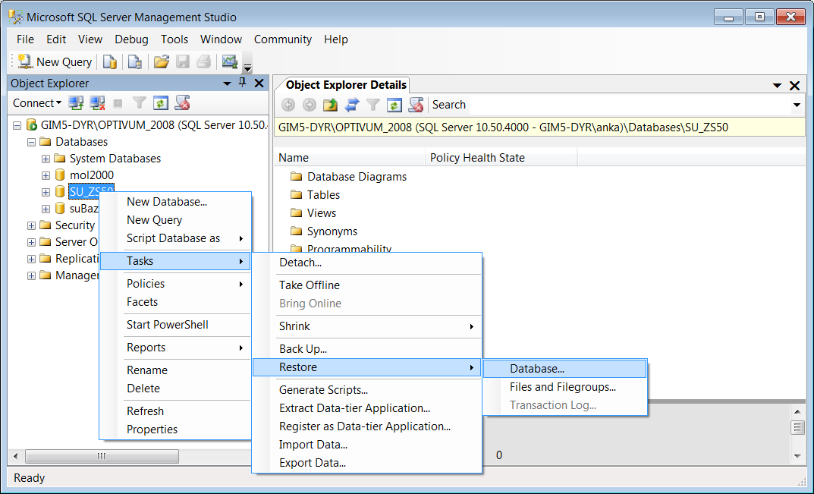Open the Community menu

pos(283,39)
